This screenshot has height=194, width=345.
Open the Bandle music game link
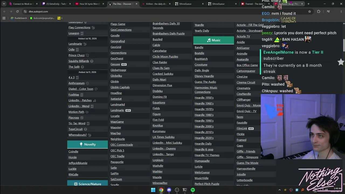click(199, 47)
